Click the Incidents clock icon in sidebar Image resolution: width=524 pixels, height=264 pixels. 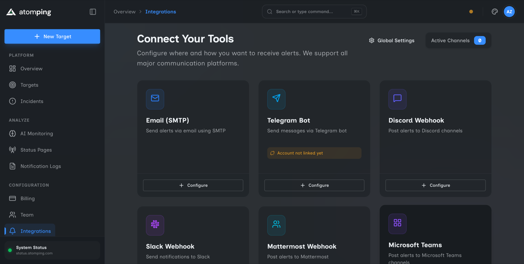coord(13,101)
